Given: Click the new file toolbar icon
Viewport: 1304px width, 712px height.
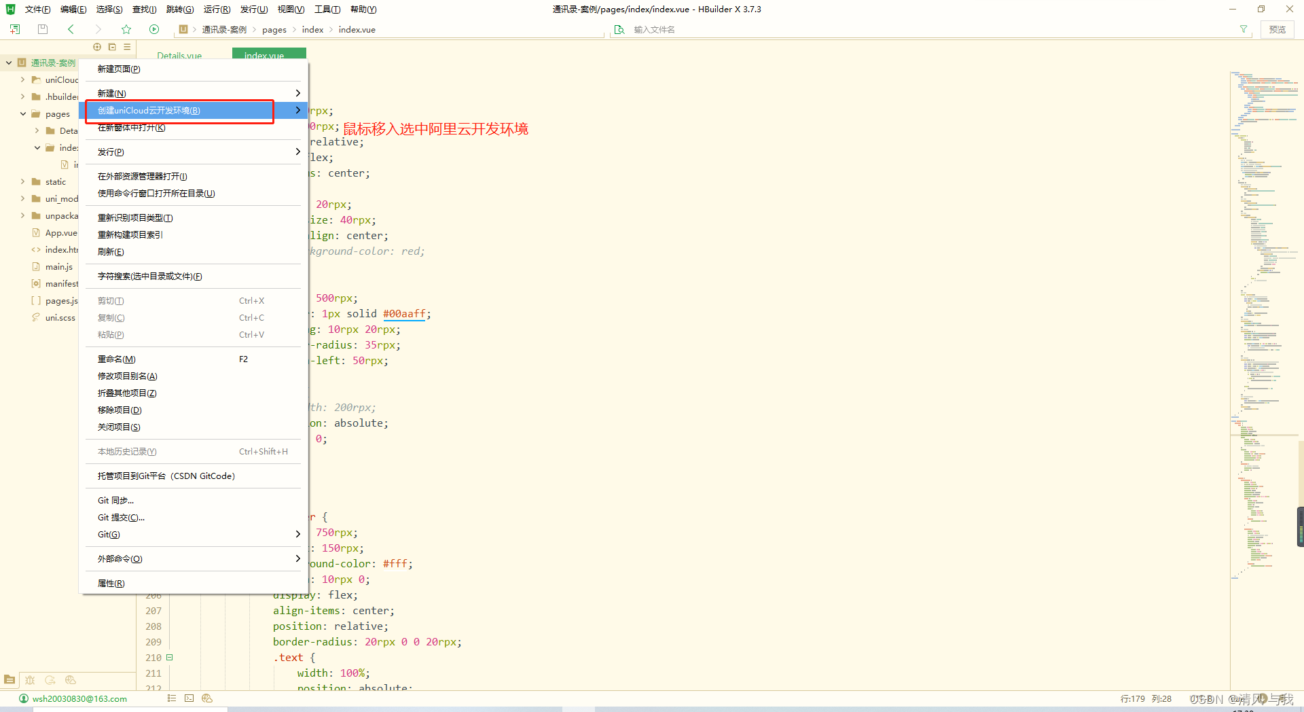Looking at the screenshot, I should (15, 29).
